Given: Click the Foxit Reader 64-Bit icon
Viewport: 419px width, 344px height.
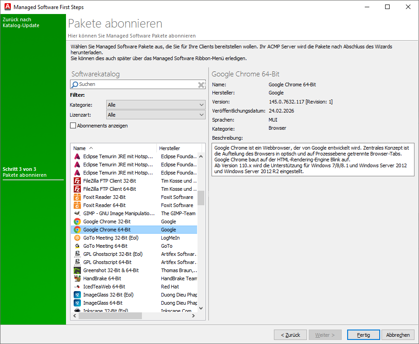Looking at the screenshot, I should [77, 205].
